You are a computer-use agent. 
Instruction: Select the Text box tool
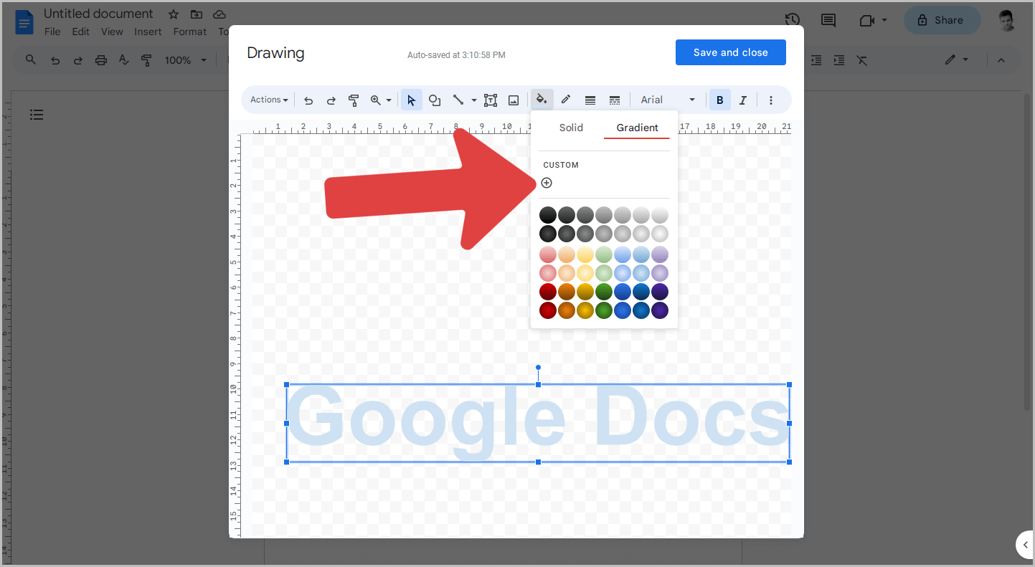tap(491, 100)
